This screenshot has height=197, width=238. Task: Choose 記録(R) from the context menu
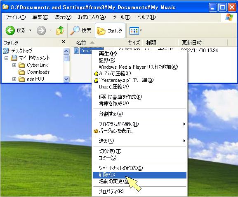tap(140, 60)
